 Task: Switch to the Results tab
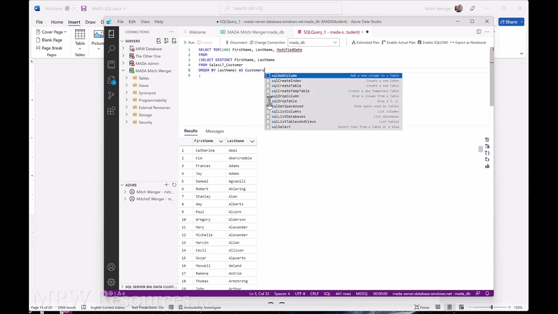tap(191, 131)
